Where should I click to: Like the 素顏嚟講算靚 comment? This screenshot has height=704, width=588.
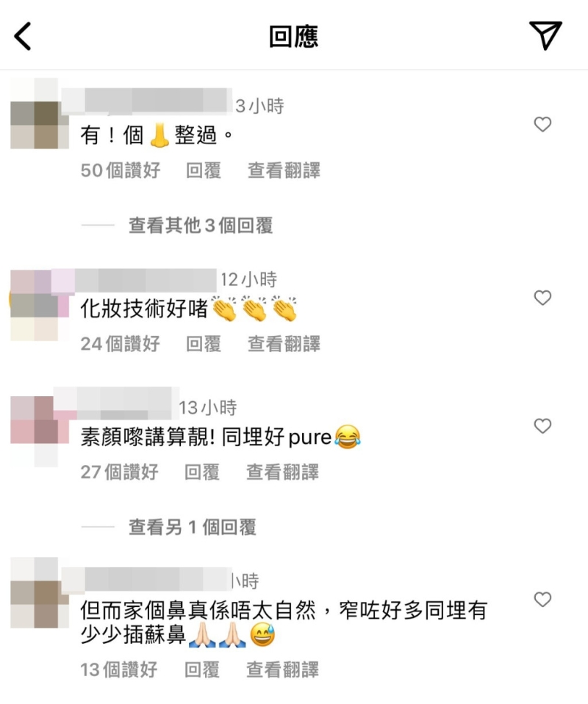(x=542, y=425)
